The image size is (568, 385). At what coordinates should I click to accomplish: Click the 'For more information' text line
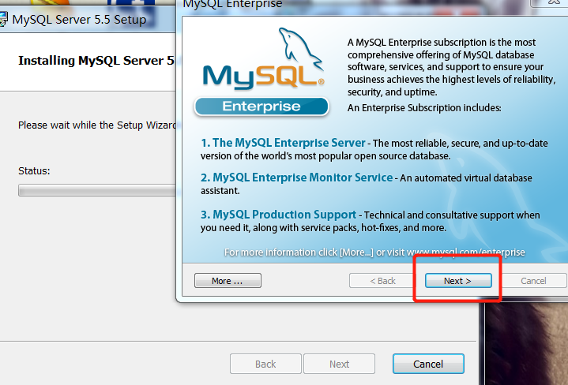point(374,252)
